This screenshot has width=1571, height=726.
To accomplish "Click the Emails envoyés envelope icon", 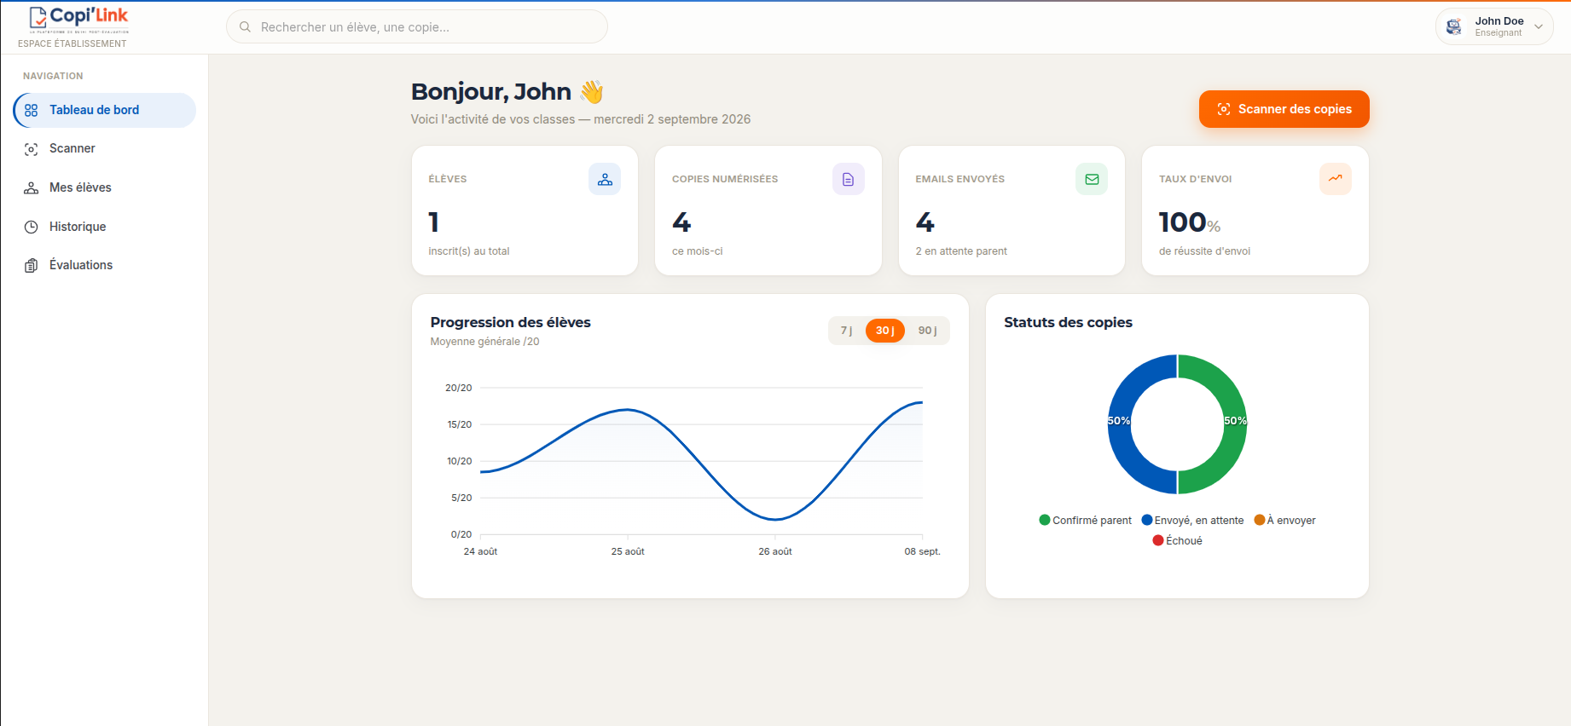I will [x=1092, y=179].
